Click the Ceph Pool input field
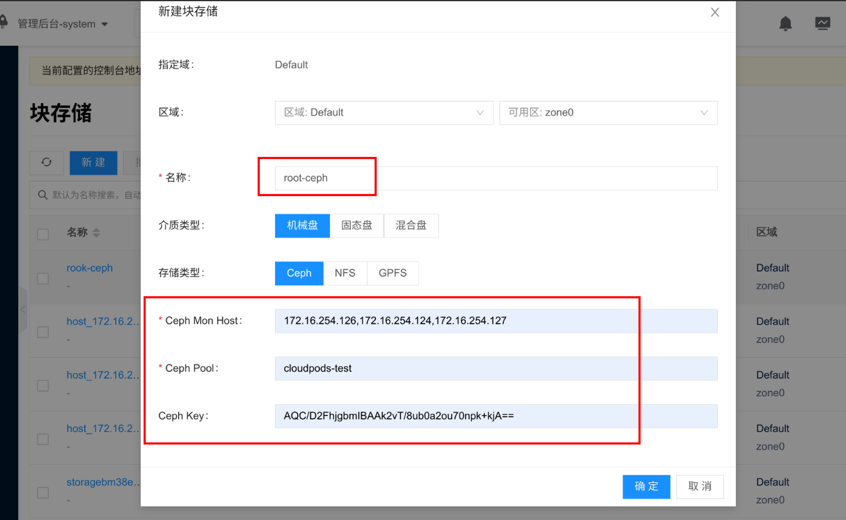The image size is (846, 520). tap(496, 368)
